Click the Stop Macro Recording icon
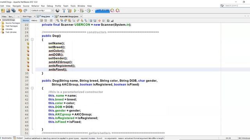This screenshot has width=250, height=140. point(104,21)
